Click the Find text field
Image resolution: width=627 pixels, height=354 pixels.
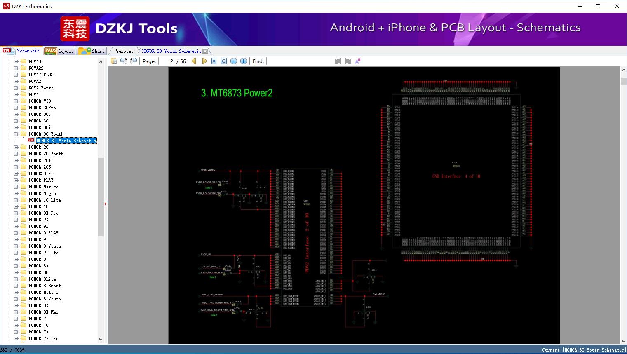point(299,61)
